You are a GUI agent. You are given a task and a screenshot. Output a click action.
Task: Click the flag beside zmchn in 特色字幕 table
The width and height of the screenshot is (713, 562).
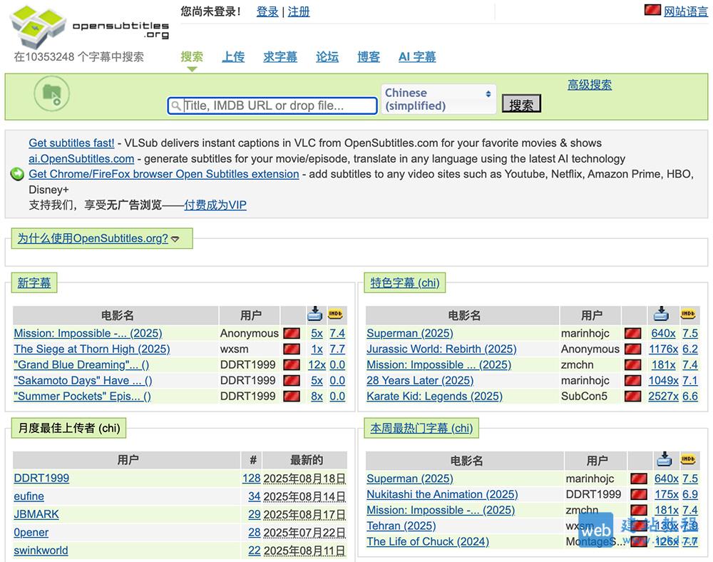633,365
